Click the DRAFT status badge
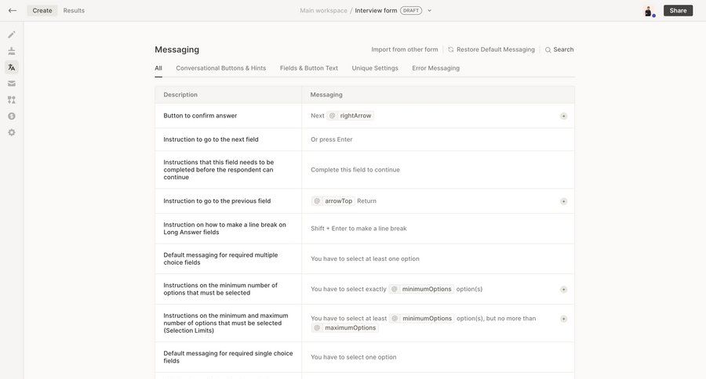This screenshot has height=379, width=706. click(410, 10)
